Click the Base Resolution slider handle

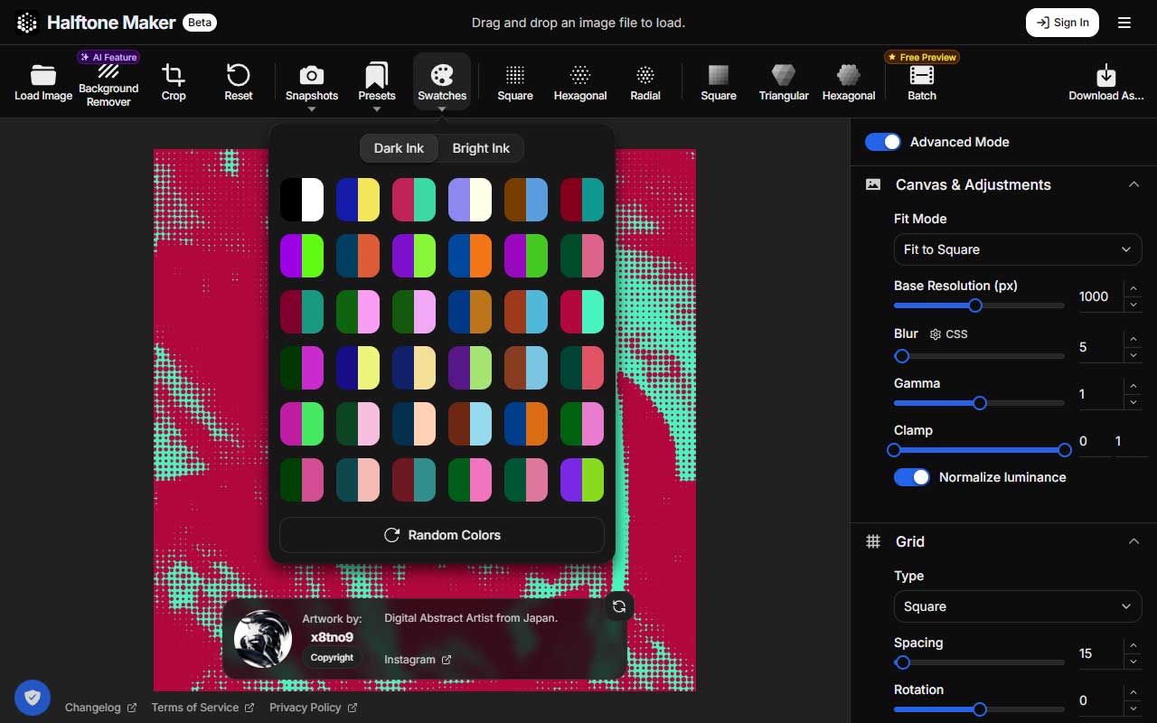click(x=975, y=305)
